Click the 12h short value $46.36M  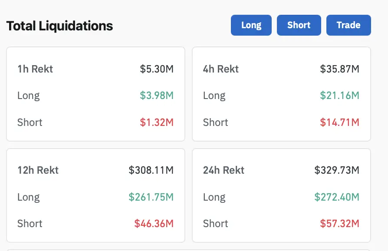(154, 224)
